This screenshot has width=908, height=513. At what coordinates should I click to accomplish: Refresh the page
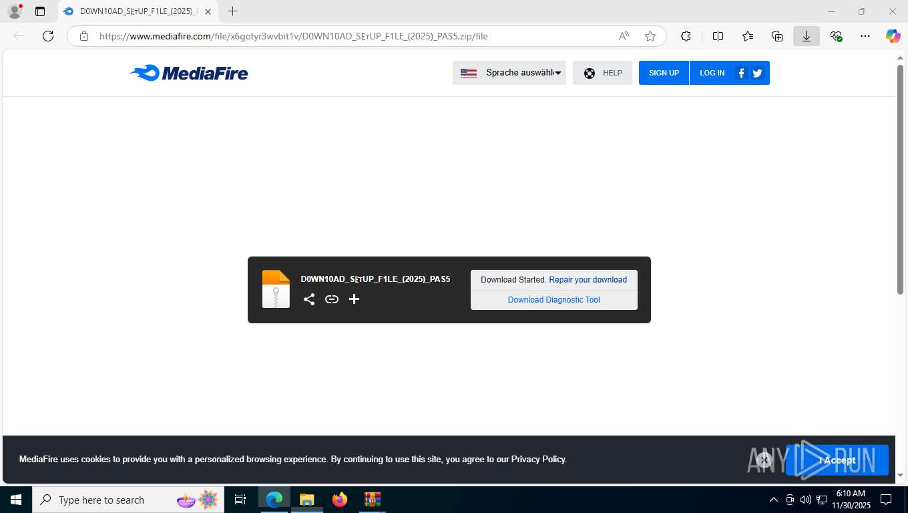[x=48, y=36]
